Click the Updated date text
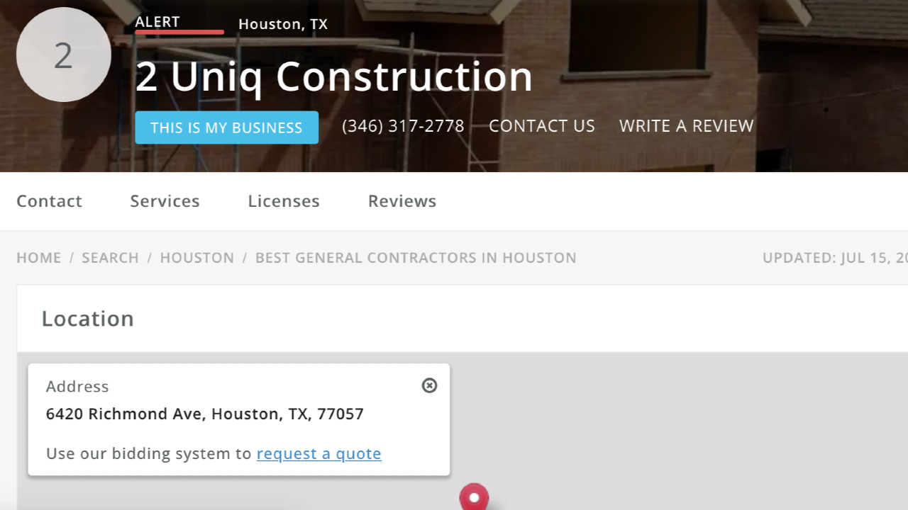The width and height of the screenshot is (908, 510). click(835, 258)
